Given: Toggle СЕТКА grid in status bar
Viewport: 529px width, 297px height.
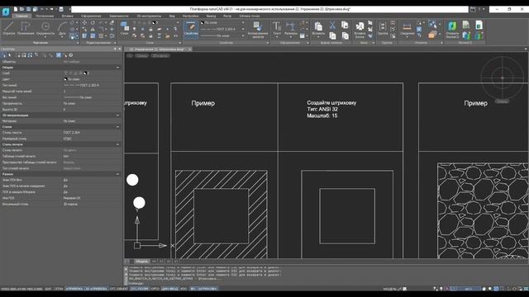Looking at the screenshot, I should pyautogui.click(x=59, y=289).
